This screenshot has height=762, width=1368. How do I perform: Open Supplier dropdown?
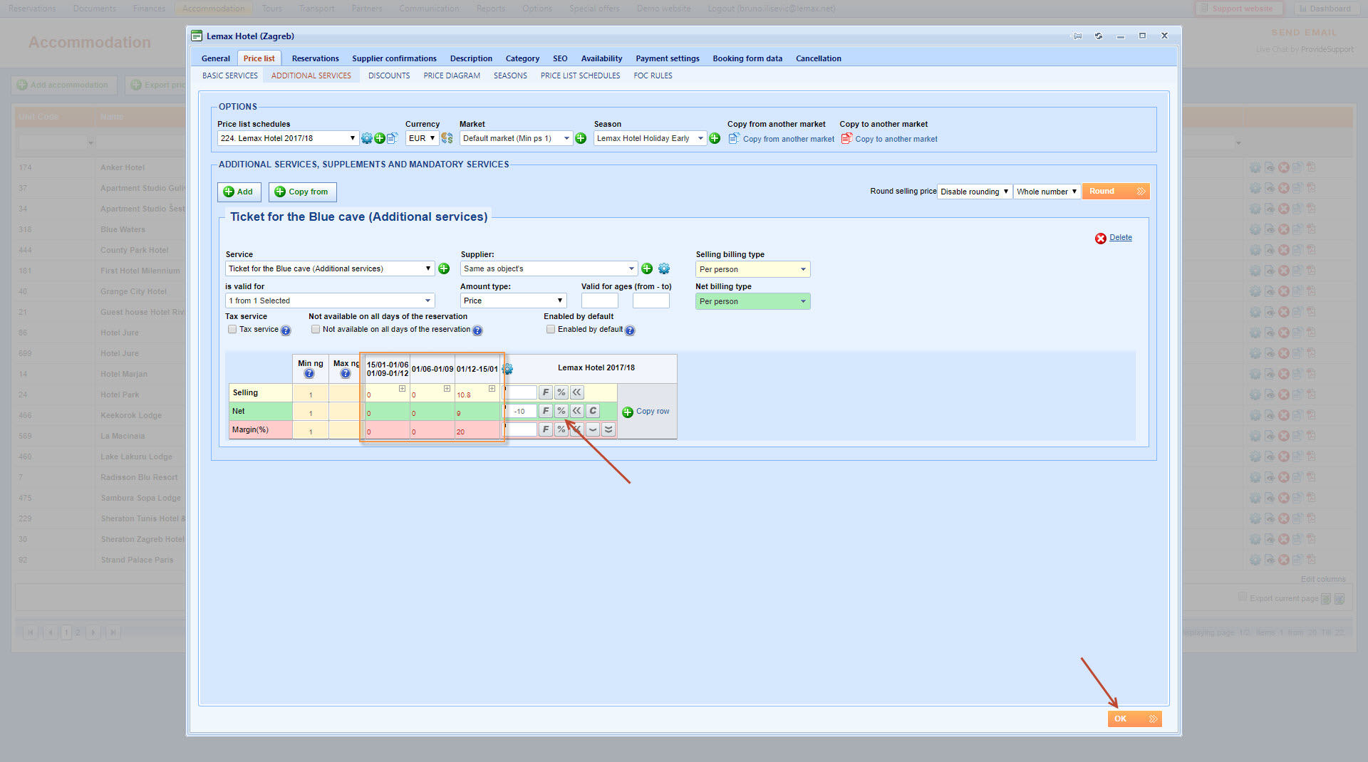(x=549, y=268)
